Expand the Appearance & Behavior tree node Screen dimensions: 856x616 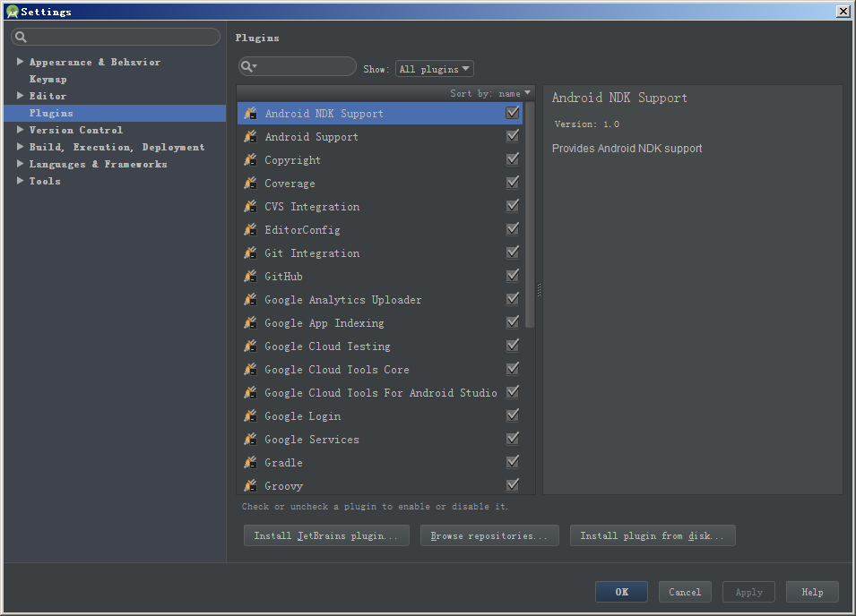click(21, 62)
